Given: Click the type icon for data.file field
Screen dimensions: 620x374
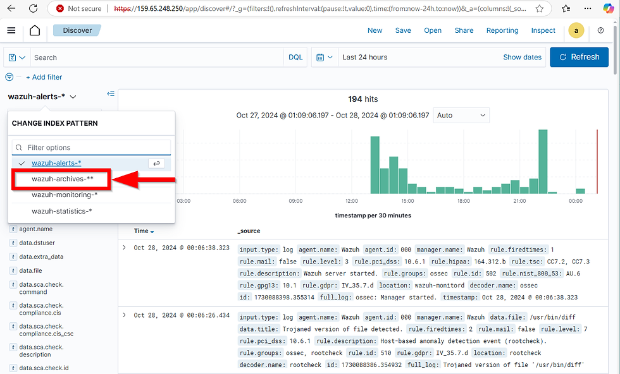Looking at the screenshot, I should click(13, 270).
